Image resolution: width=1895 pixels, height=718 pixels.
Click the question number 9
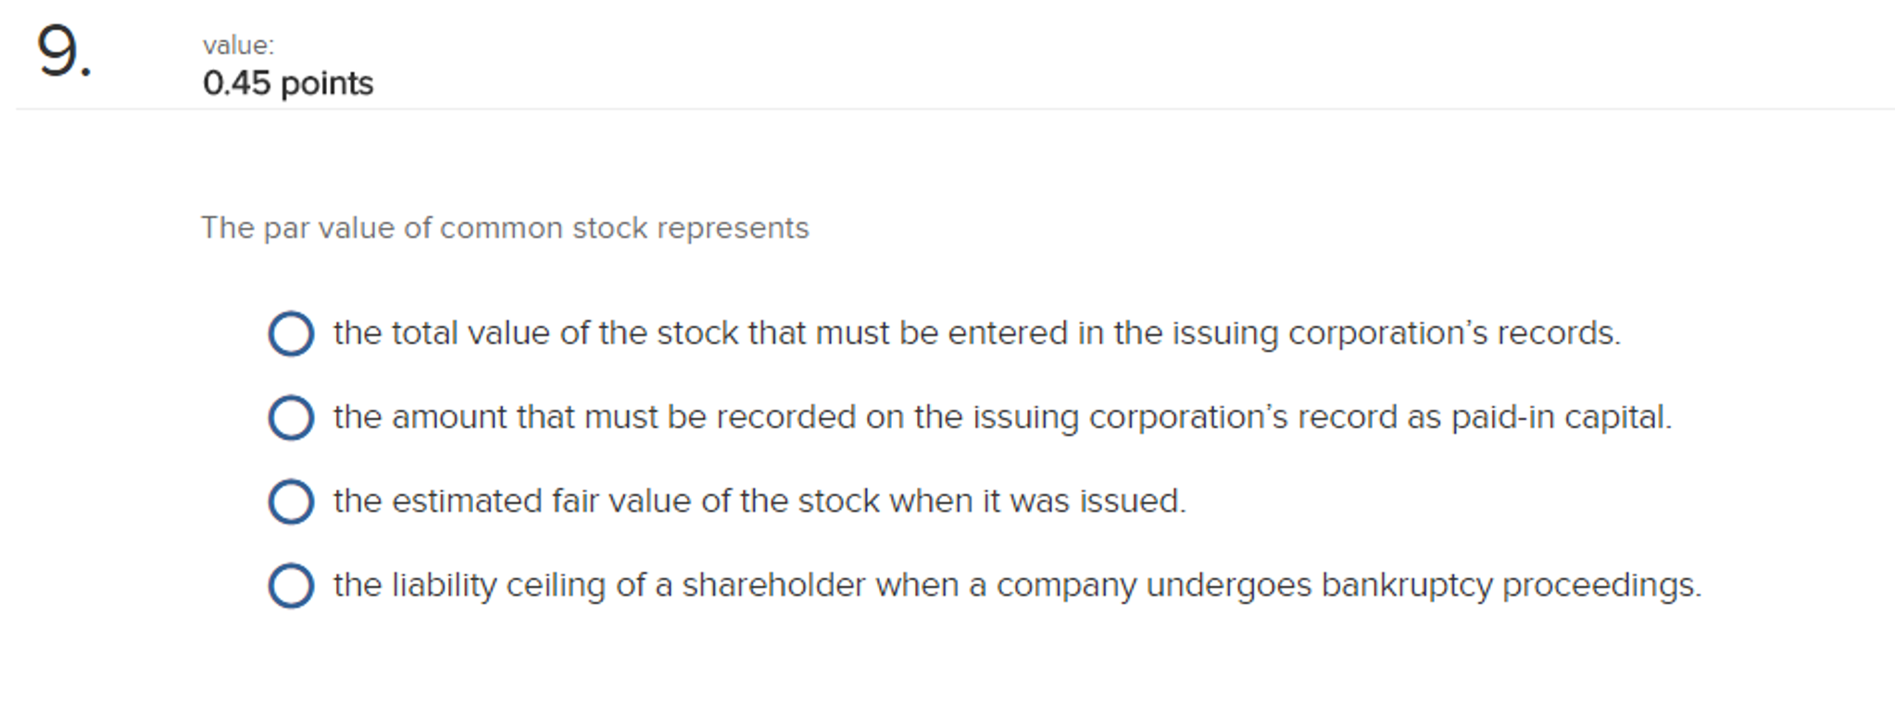pyautogui.click(x=64, y=51)
